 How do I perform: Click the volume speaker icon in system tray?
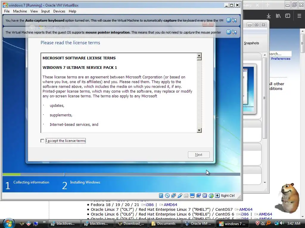coord(282,223)
